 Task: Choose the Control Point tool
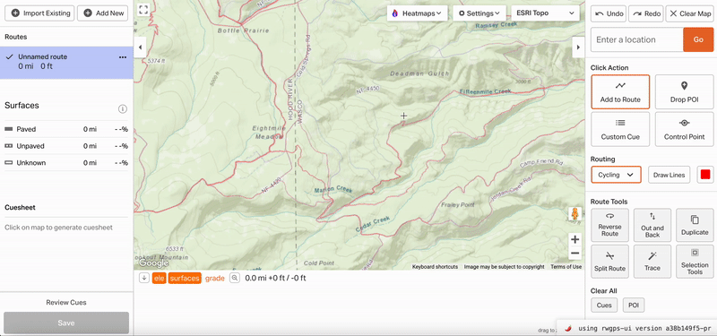point(684,129)
